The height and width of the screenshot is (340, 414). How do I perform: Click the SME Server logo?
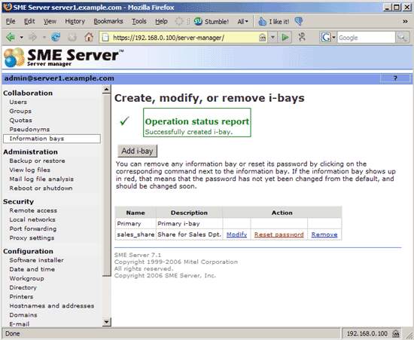tap(64, 57)
